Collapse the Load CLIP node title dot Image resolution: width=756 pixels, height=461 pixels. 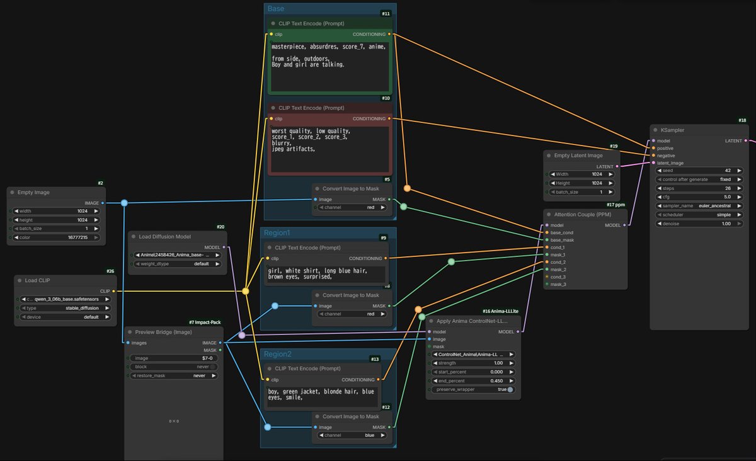[20, 280]
